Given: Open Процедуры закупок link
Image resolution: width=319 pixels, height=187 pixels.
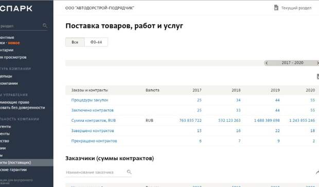Looking at the screenshot, I should [x=90, y=100].
